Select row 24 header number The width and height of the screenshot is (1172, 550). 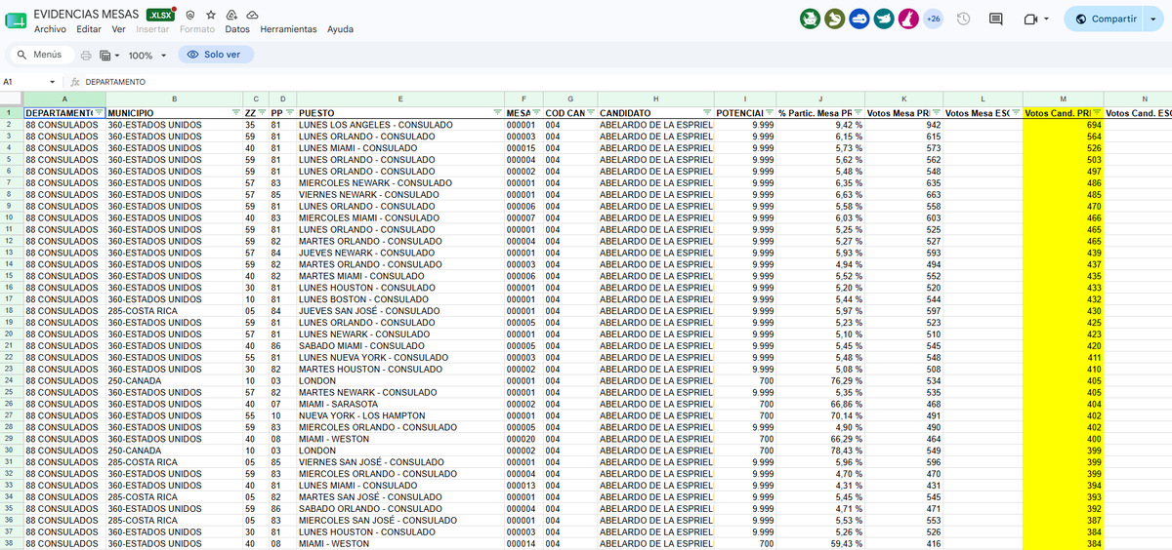[x=11, y=381]
